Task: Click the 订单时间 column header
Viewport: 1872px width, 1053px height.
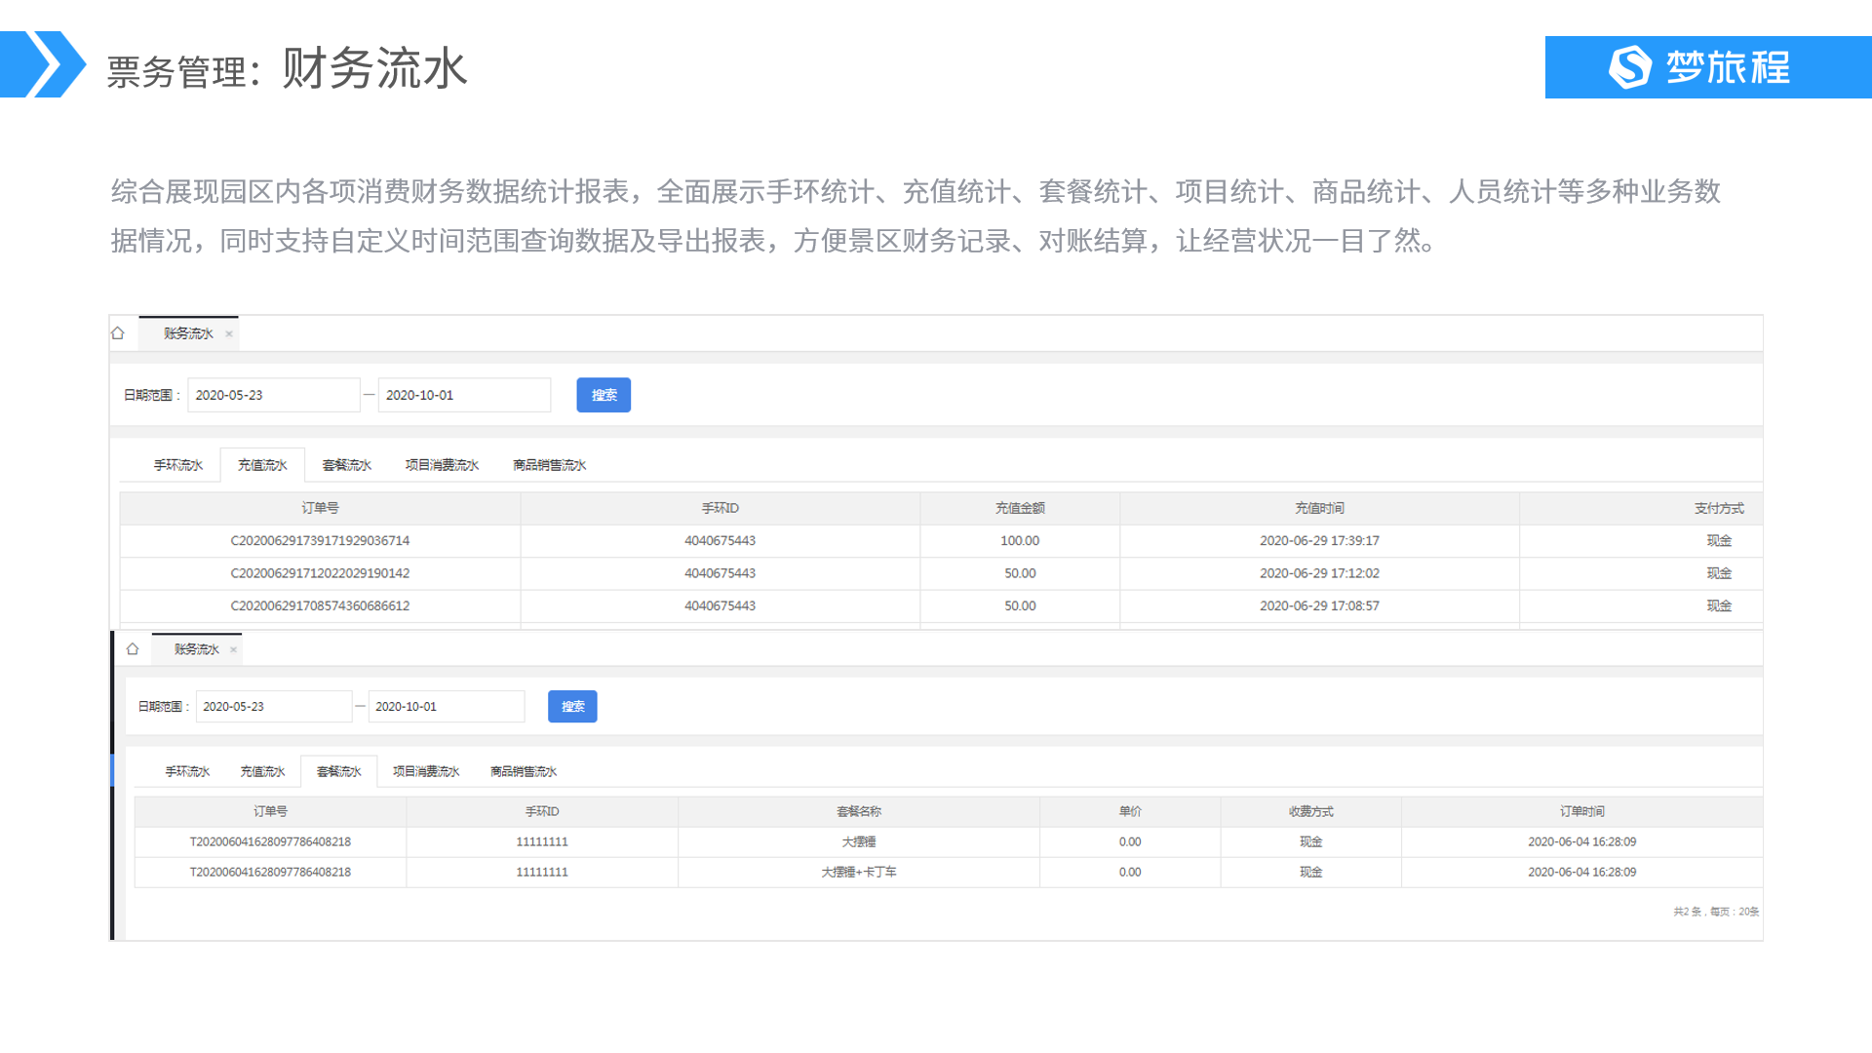Action: point(1581,811)
